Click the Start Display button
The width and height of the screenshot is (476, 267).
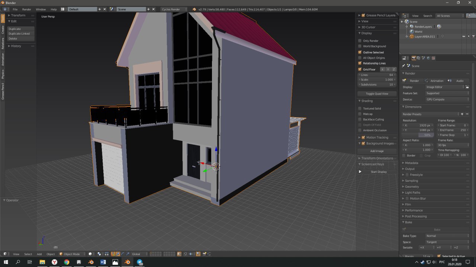(377, 172)
